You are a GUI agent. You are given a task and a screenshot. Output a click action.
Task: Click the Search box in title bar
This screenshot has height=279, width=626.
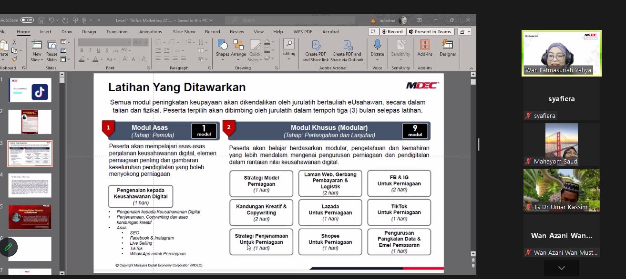click(290, 20)
